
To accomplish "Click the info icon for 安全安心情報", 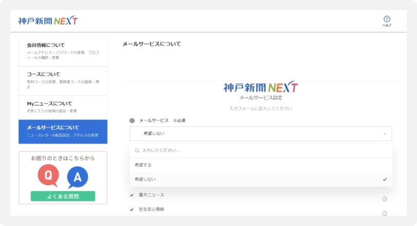I will pyautogui.click(x=385, y=213).
